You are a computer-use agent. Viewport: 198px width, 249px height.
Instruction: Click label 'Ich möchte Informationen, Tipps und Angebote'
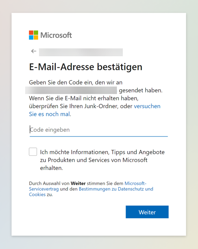pos(102,152)
